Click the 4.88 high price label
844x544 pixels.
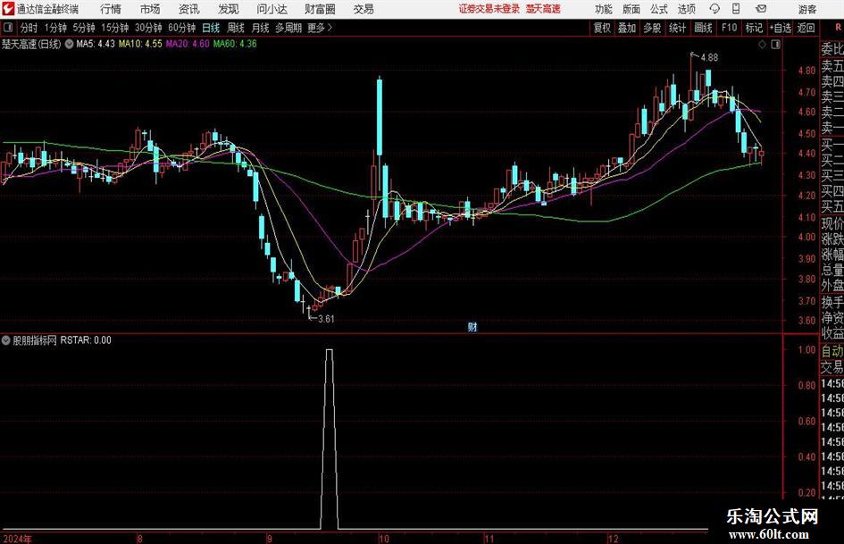[x=709, y=57]
